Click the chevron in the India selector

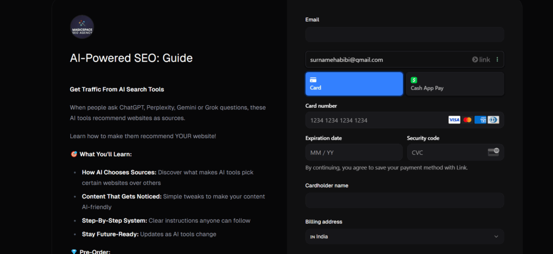(x=496, y=236)
